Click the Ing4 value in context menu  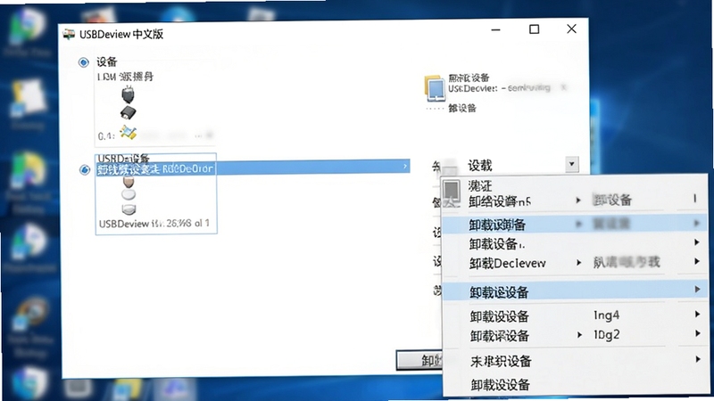coord(606,315)
